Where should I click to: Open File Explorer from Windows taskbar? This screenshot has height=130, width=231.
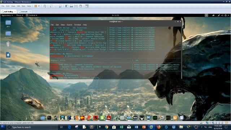coord(181,127)
